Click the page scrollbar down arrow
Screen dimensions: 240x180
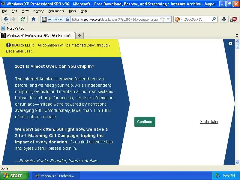[237, 162]
